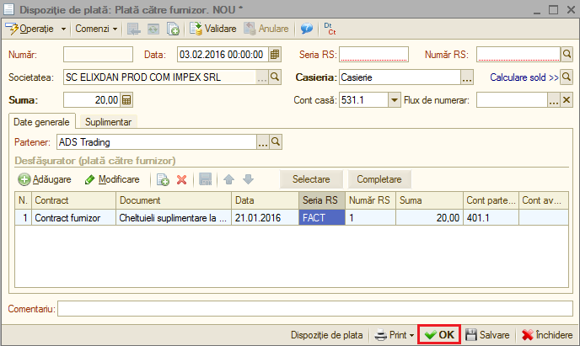Clear Flux de numerar with the X button
Viewport: 580px width, 346px height.
coord(567,100)
